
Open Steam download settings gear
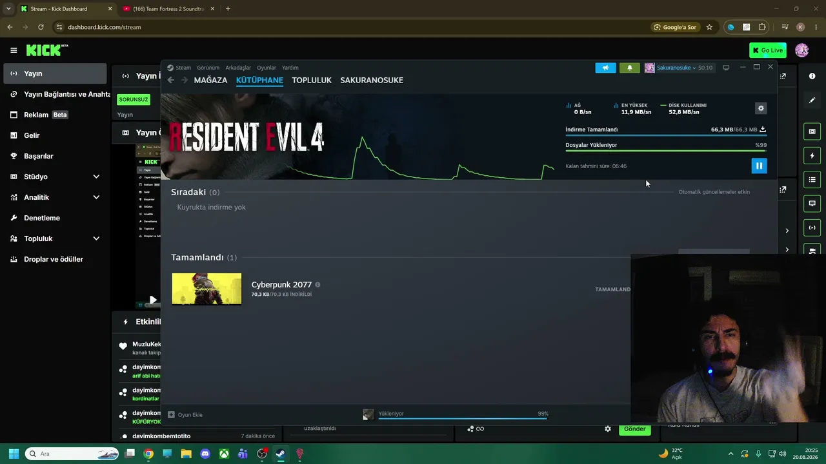(761, 108)
